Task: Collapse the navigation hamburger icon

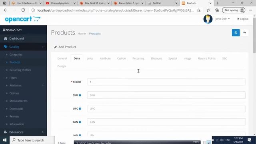Action: (x=4, y=30)
